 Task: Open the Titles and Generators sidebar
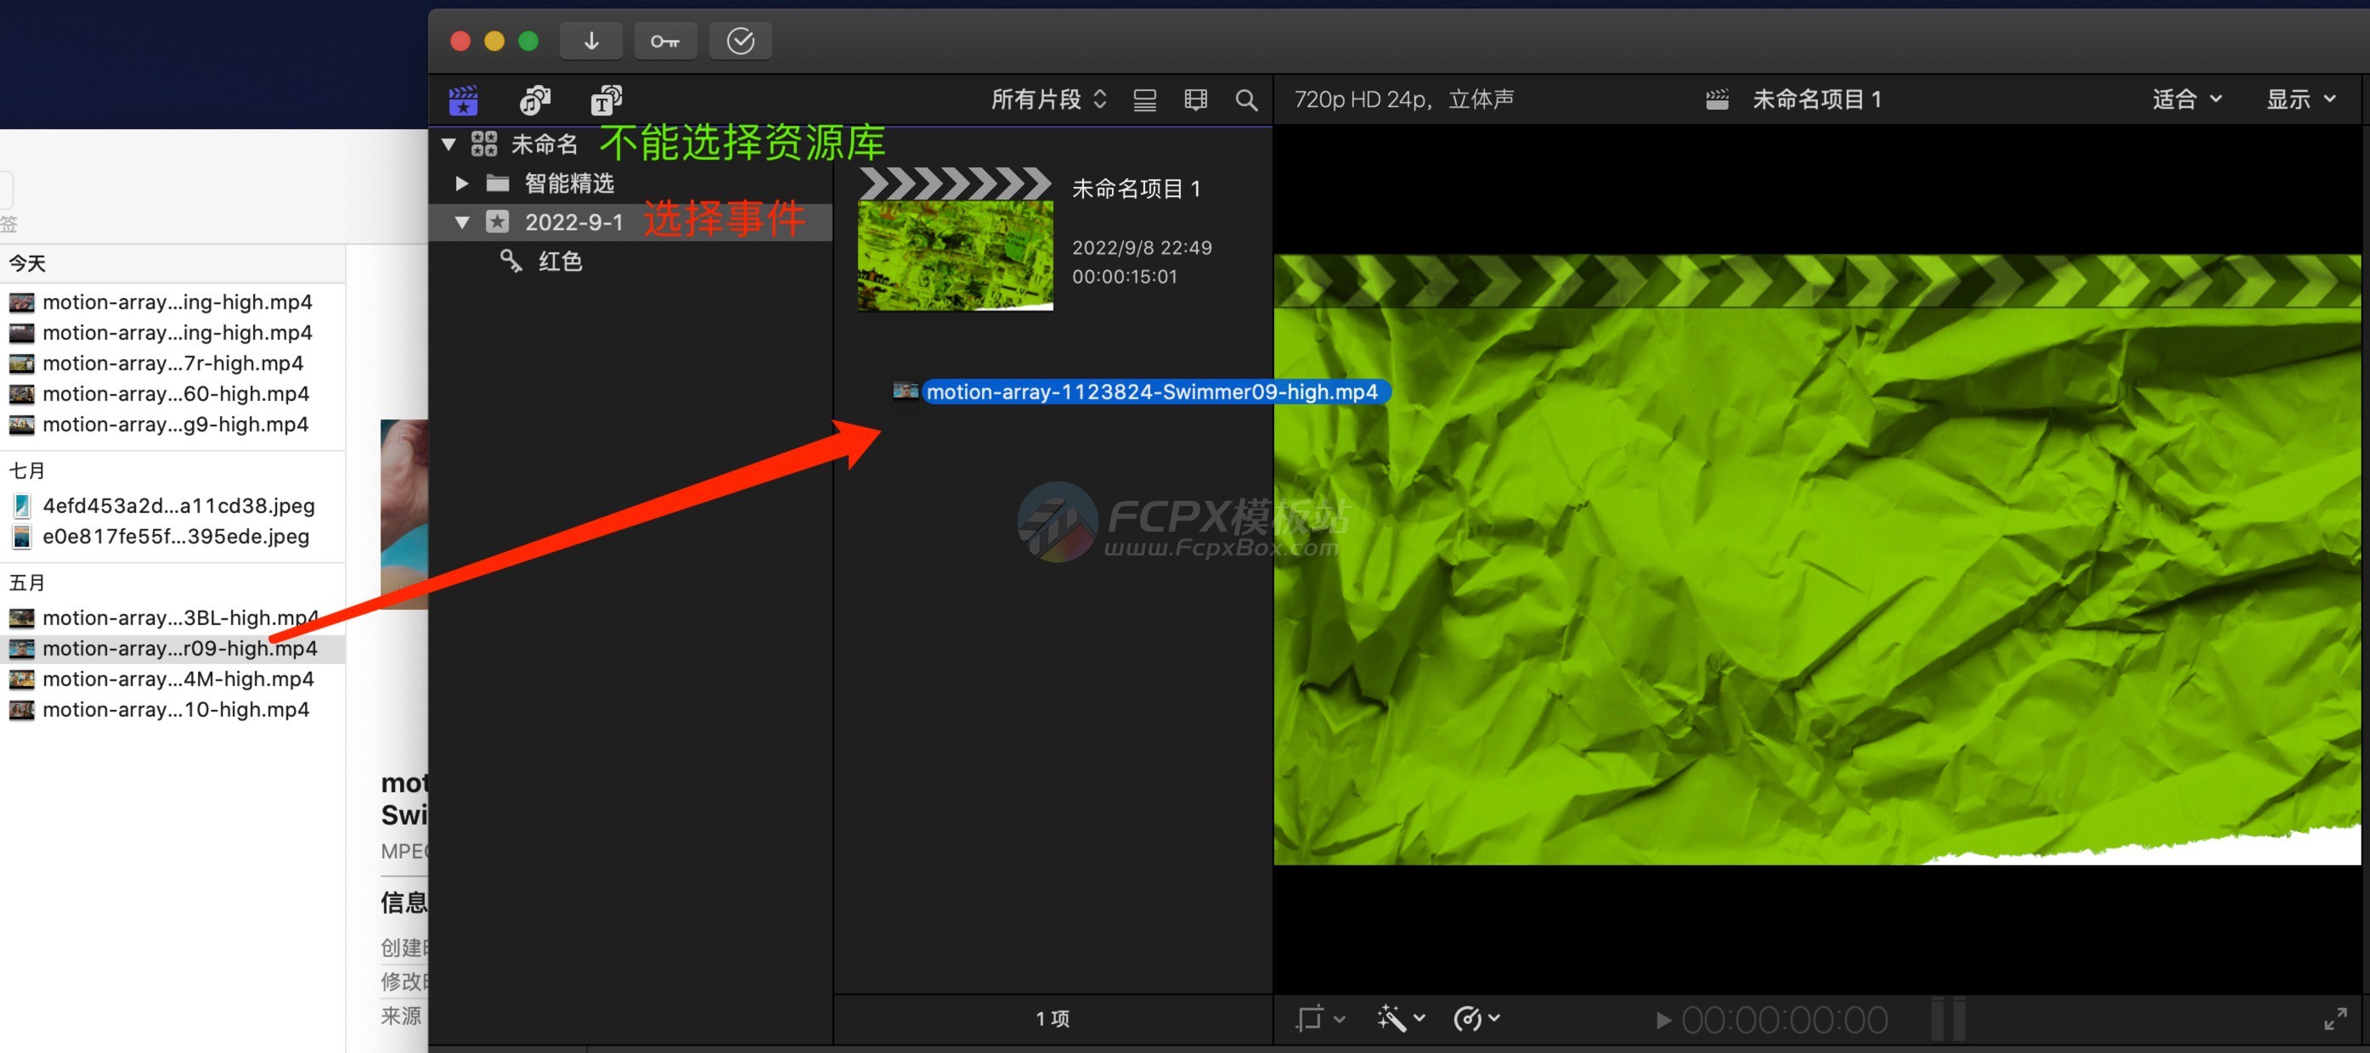point(606,99)
